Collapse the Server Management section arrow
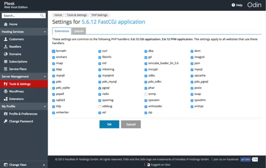Image resolution: width=266 pixels, height=168 pixels. point(45,77)
